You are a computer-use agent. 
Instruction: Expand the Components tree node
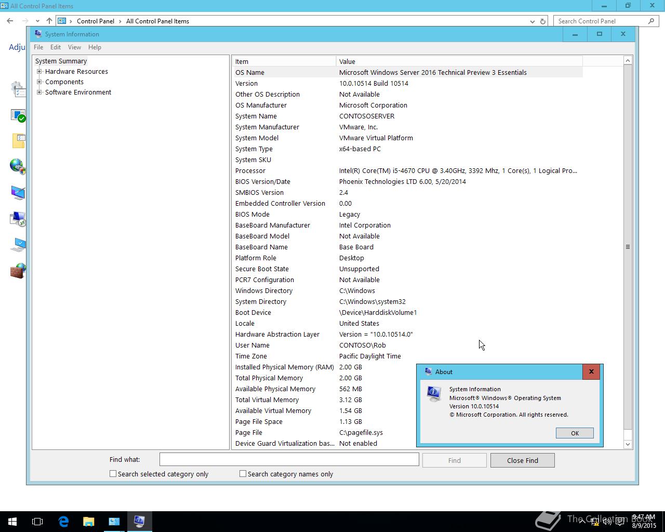coord(39,82)
